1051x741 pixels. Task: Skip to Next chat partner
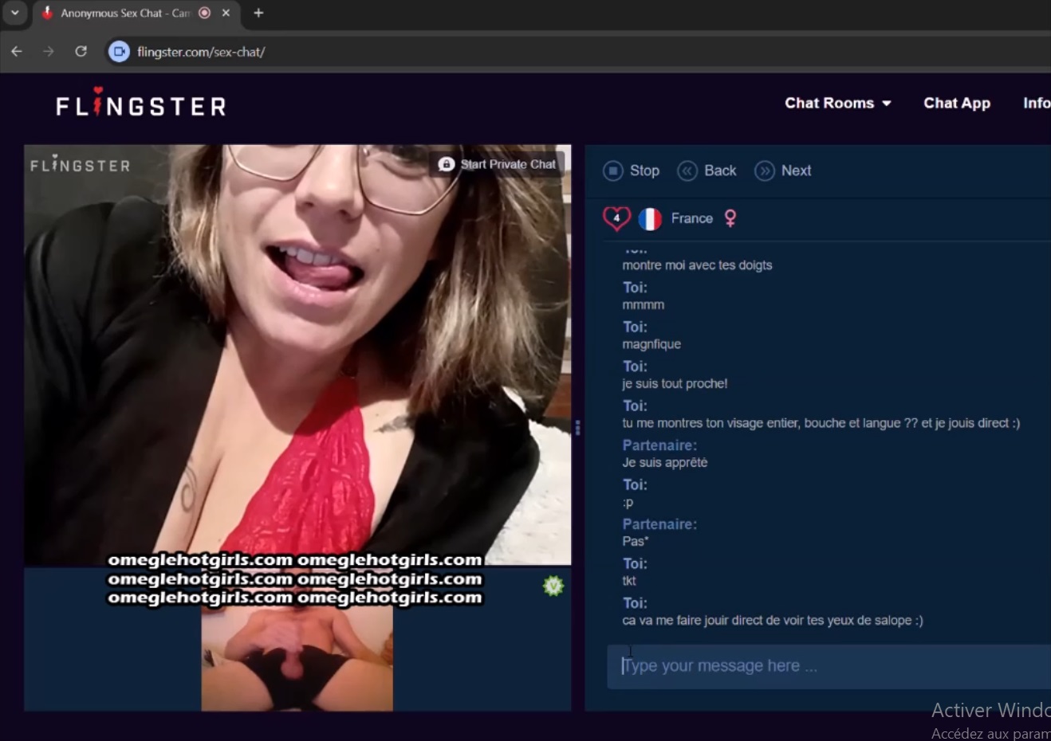783,171
